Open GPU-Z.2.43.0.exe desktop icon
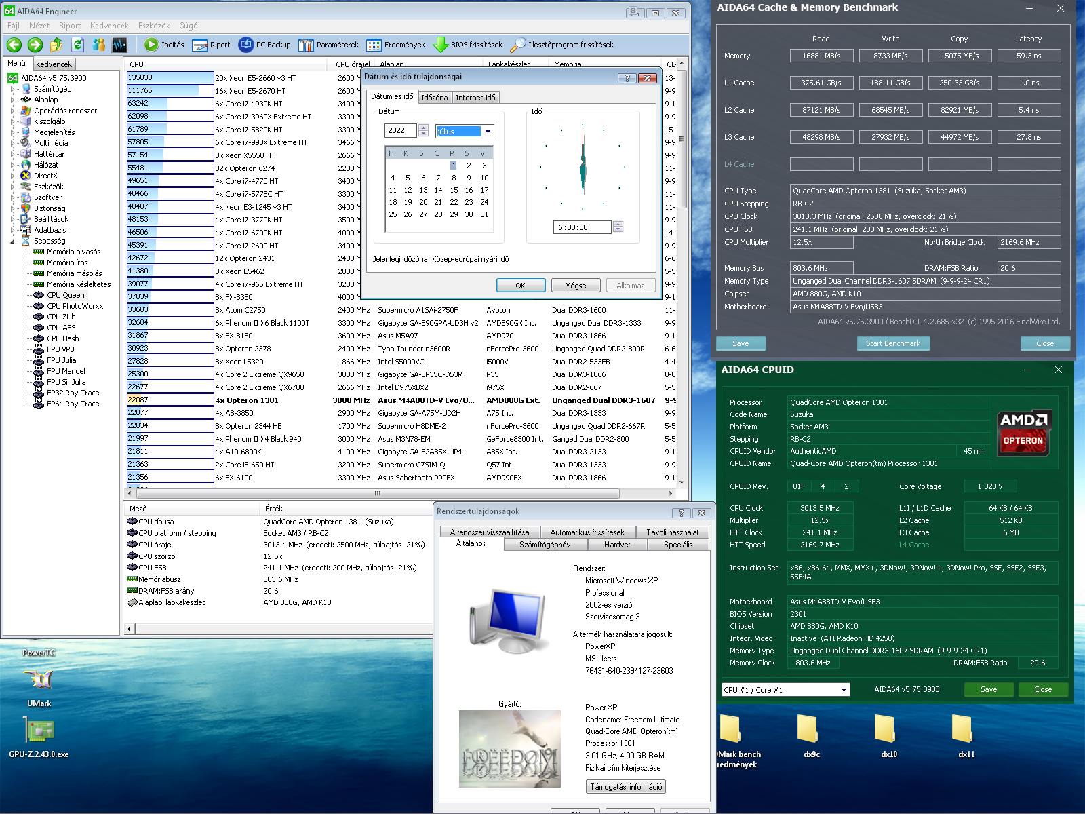1085x814 pixels. [x=39, y=731]
